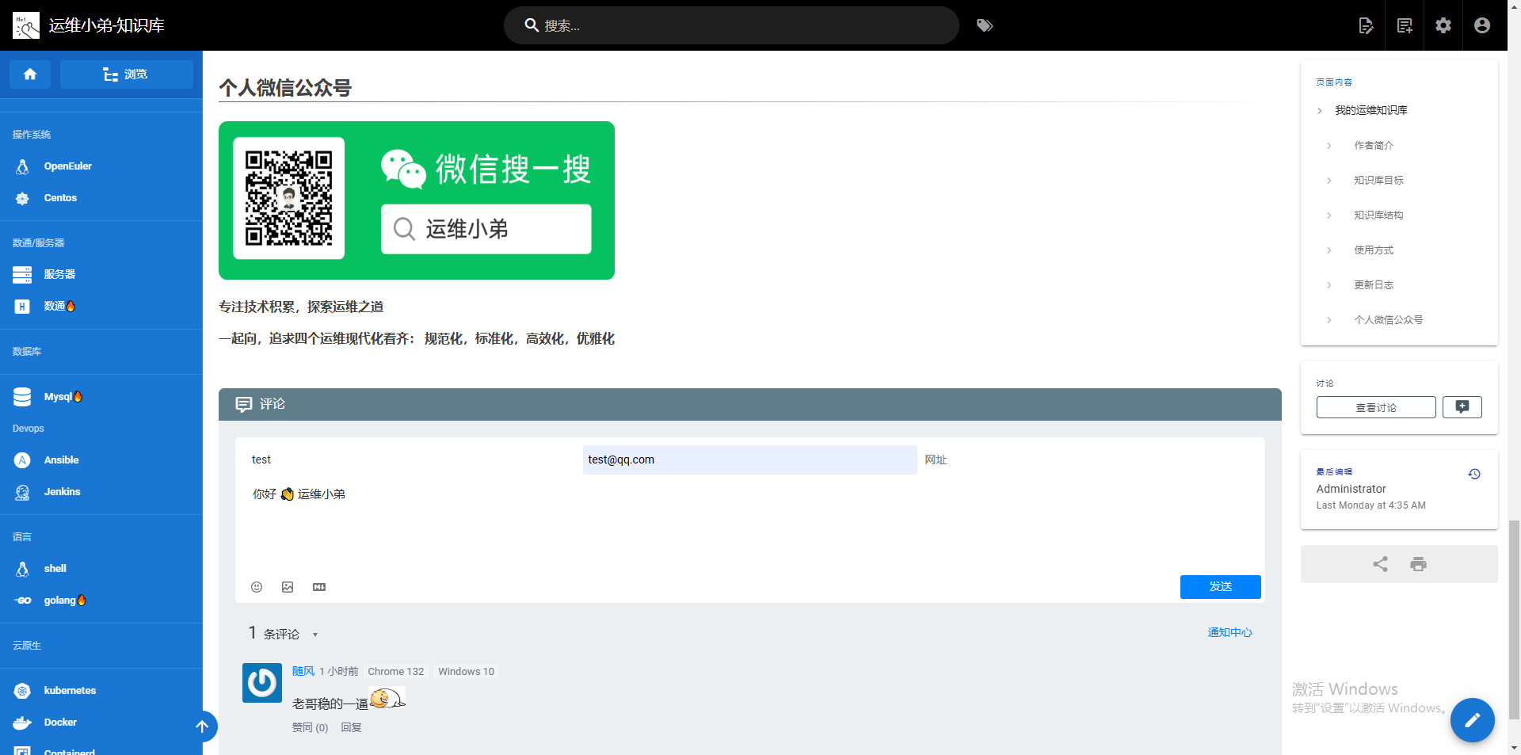Viewport: 1521px width, 755px height.
Task: Toggle scroll-to-top arrow in sidebar
Action: [202, 726]
